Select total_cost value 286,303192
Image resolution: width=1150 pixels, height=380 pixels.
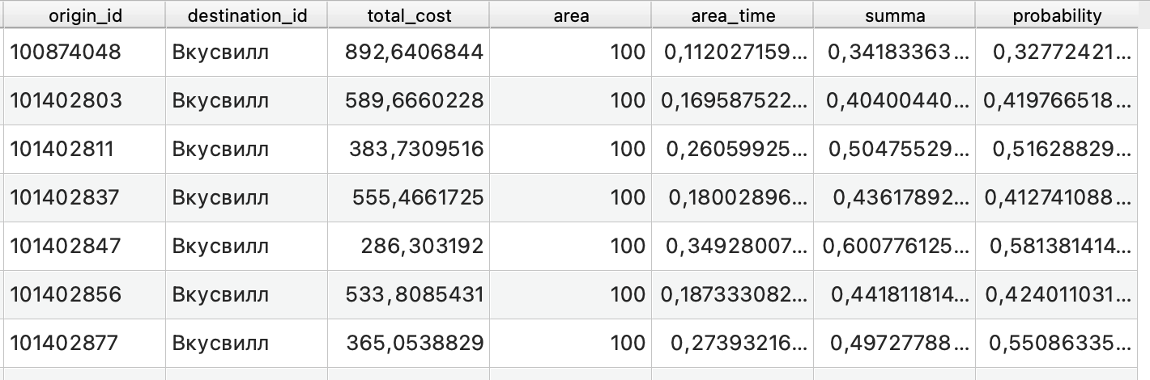(409, 247)
